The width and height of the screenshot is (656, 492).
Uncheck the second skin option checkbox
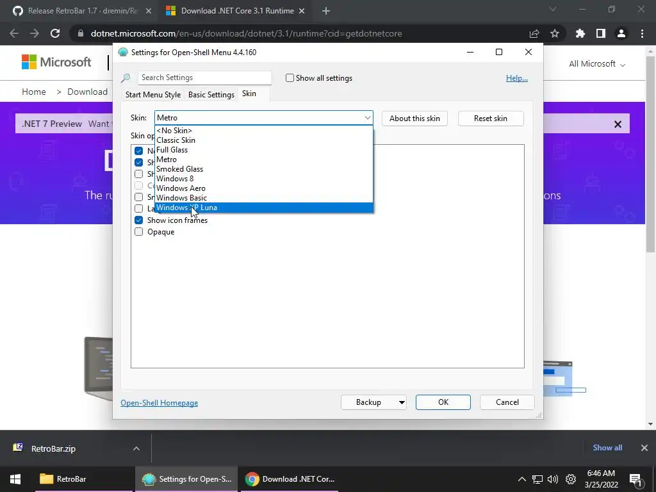[138, 162]
